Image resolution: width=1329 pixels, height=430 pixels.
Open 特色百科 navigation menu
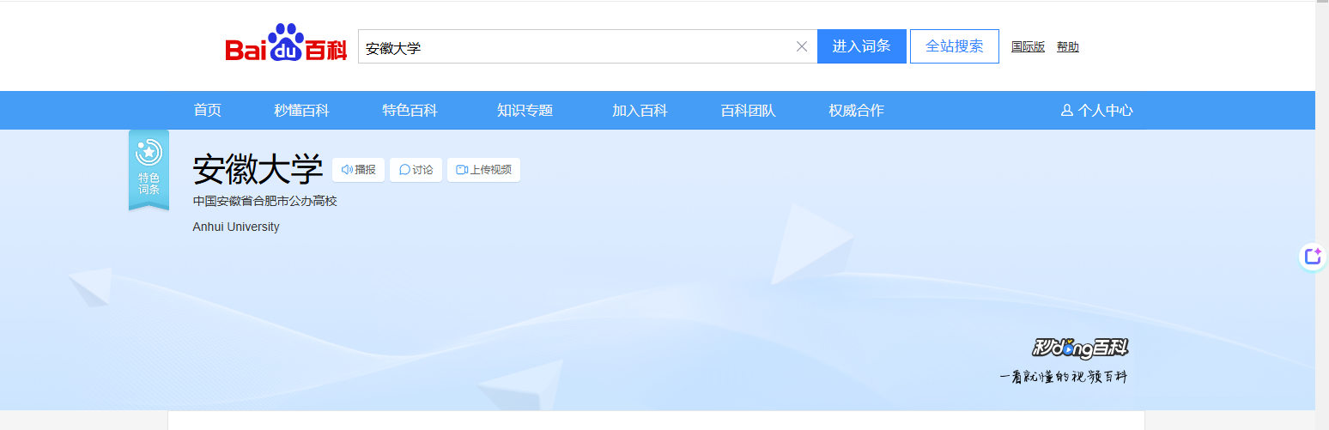(410, 111)
